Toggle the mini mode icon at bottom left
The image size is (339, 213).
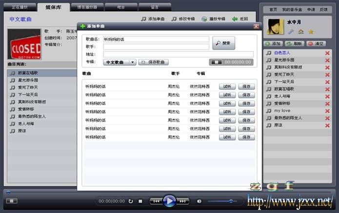11,201
